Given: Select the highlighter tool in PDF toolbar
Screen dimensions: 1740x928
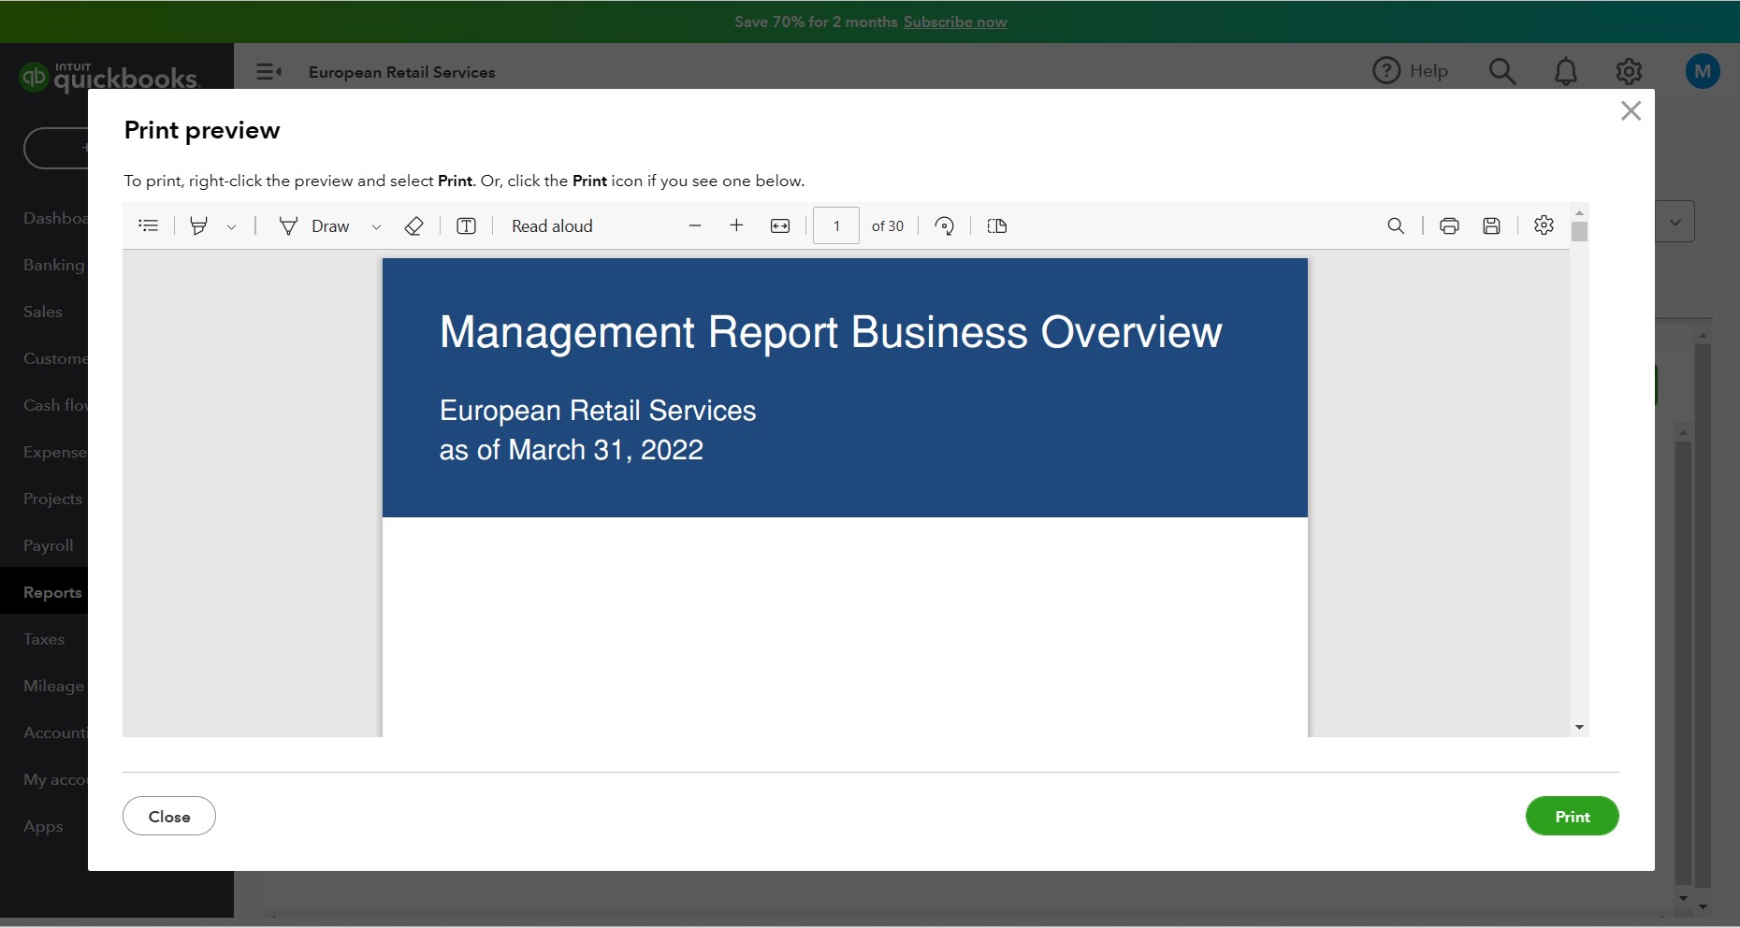Looking at the screenshot, I should tap(198, 225).
